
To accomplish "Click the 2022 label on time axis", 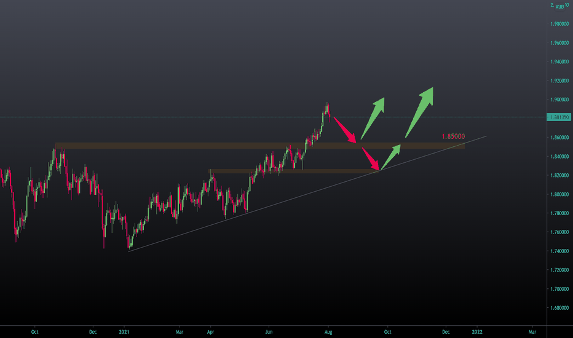I will coord(477,332).
